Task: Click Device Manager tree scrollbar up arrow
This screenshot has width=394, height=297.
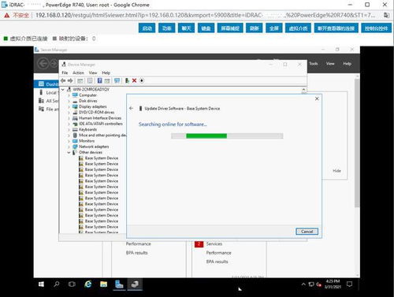Action: point(303,90)
